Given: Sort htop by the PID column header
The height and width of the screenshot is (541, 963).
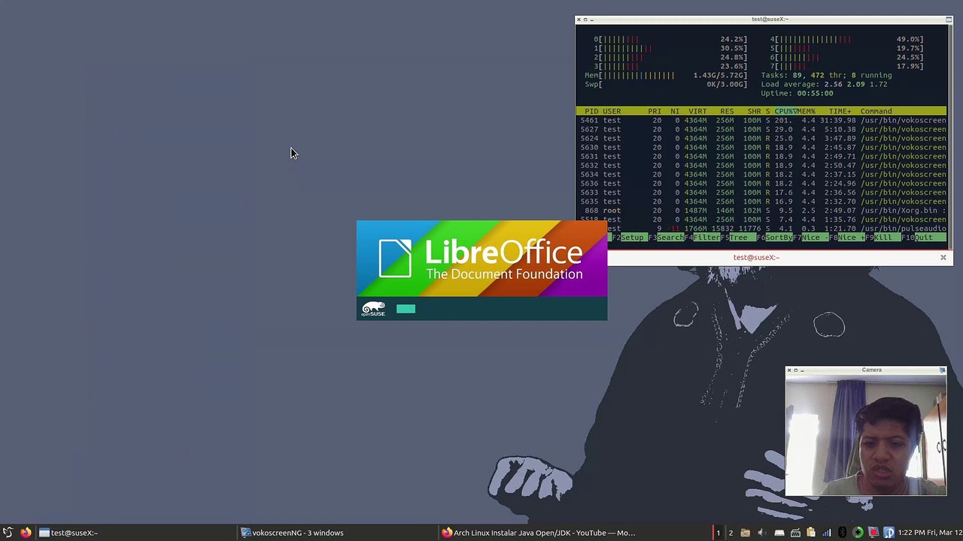Looking at the screenshot, I should tap(591, 111).
